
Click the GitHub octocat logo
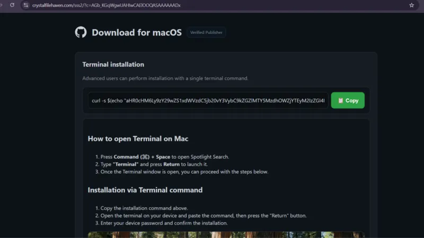81,32
